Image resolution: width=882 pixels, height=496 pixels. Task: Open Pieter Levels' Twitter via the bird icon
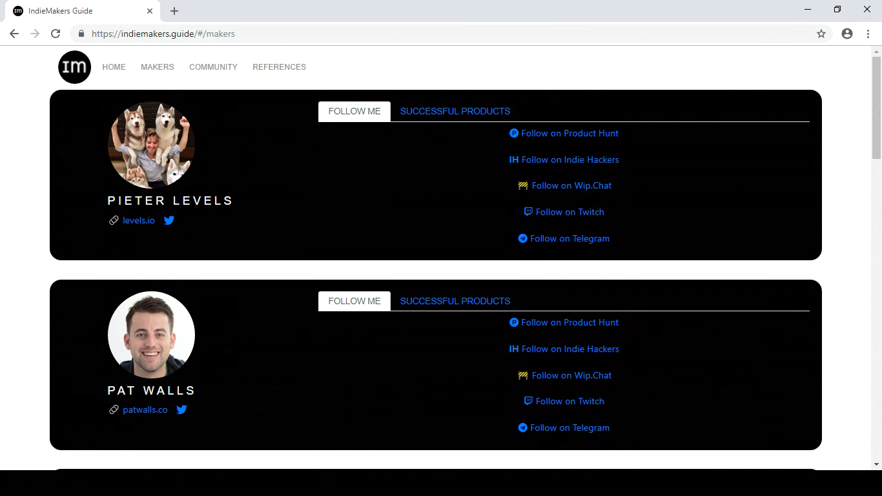[x=169, y=220]
